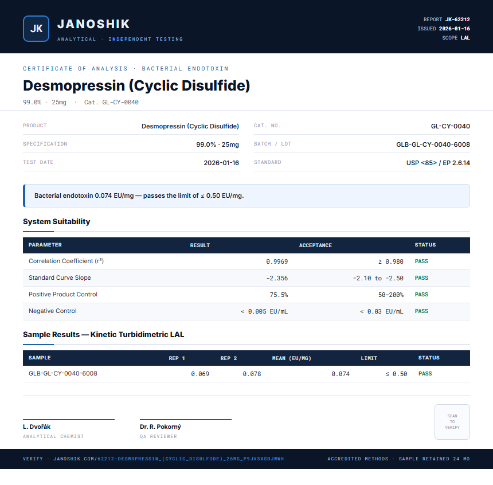
Task: Select Standard Curve Slope row label
Action: (x=60, y=277)
